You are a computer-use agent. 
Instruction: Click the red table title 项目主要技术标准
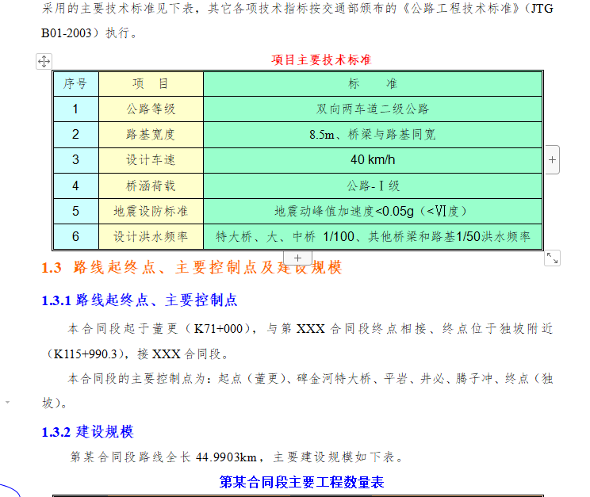[x=321, y=59]
